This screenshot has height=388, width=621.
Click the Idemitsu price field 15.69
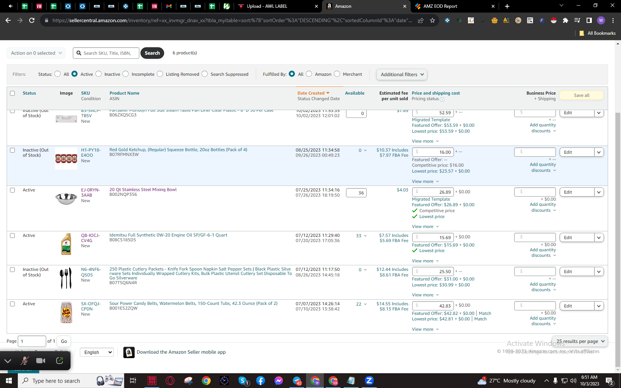pos(433,238)
